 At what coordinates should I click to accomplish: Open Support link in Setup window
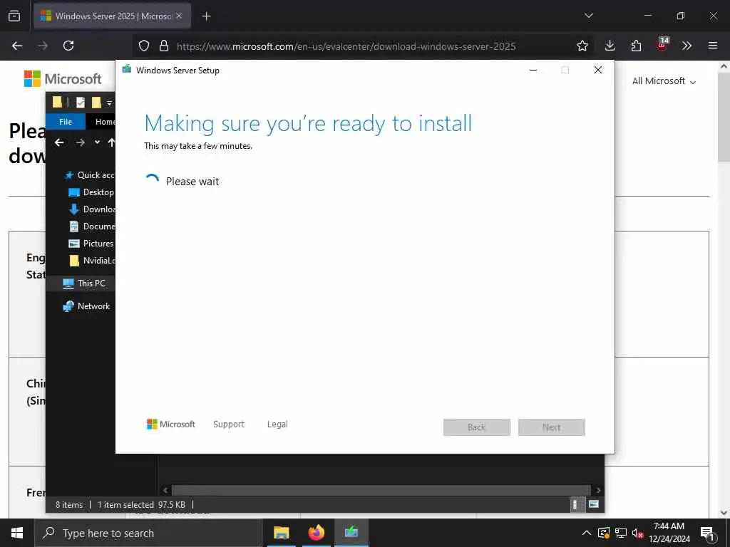tap(229, 424)
